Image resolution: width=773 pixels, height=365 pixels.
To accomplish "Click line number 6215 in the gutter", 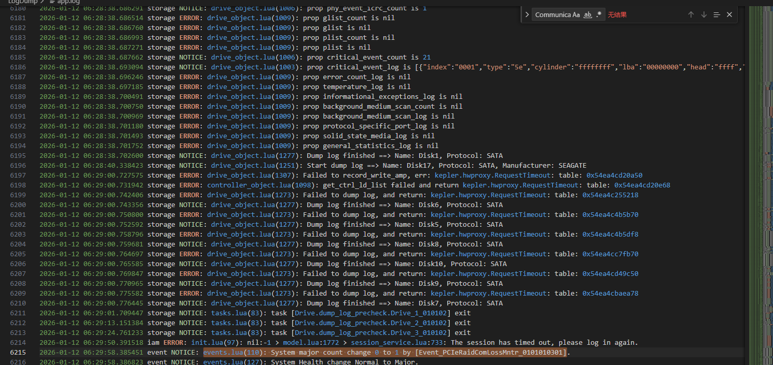I will tap(18, 352).
